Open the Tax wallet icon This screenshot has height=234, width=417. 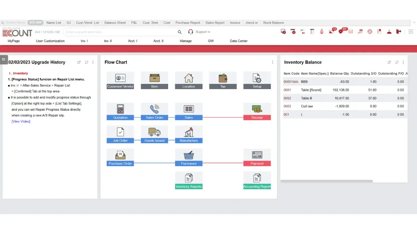tap(223, 80)
